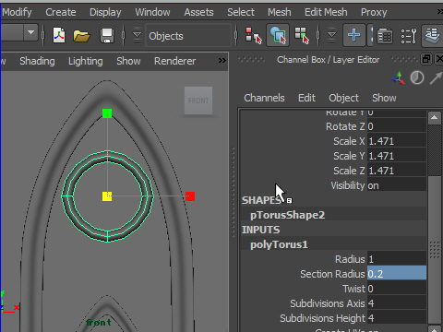Click the manipulator axes icon in Channel Box
This screenshot has width=443, height=332.
pyautogui.click(x=398, y=78)
